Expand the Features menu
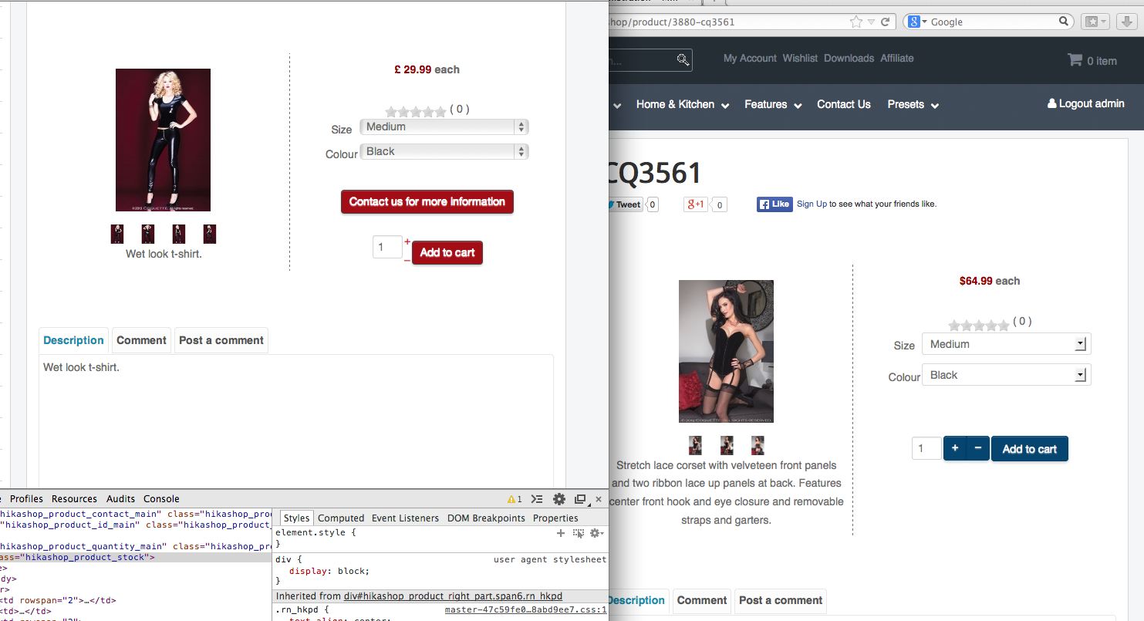The width and height of the screenshot is (1144, 621). point(773,105)
